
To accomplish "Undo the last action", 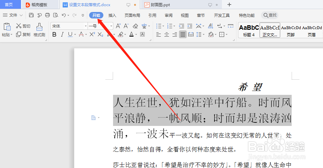I will coord(64,15).
